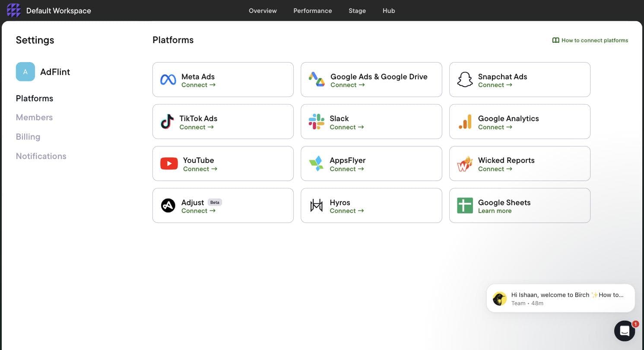Click Learn more under Google Sheets
Viewport: 644px width, 350px height.
click(x=495, y=211)
